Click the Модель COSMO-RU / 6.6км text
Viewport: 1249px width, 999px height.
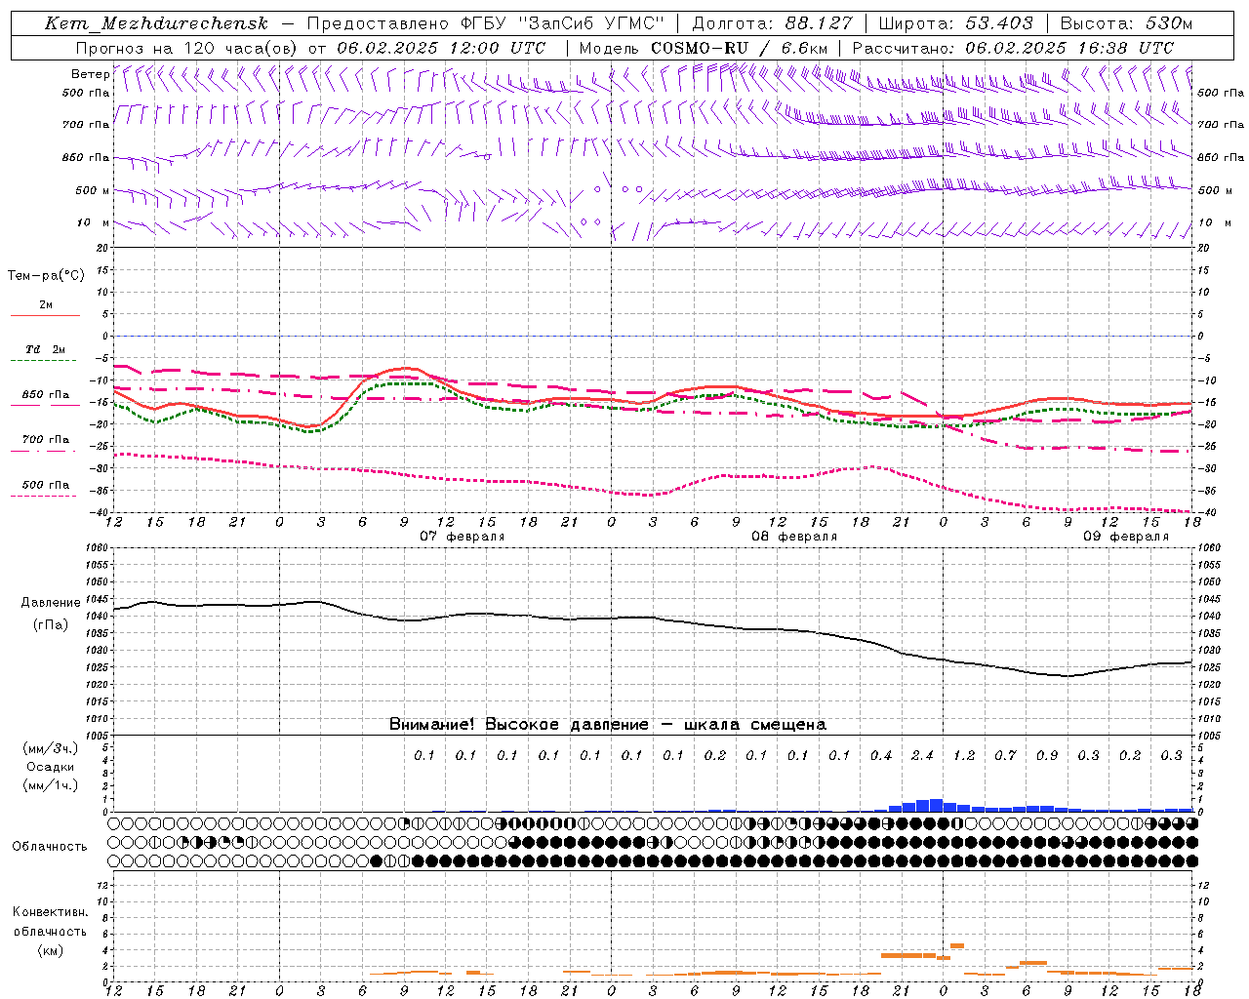[x=703, y=48]
